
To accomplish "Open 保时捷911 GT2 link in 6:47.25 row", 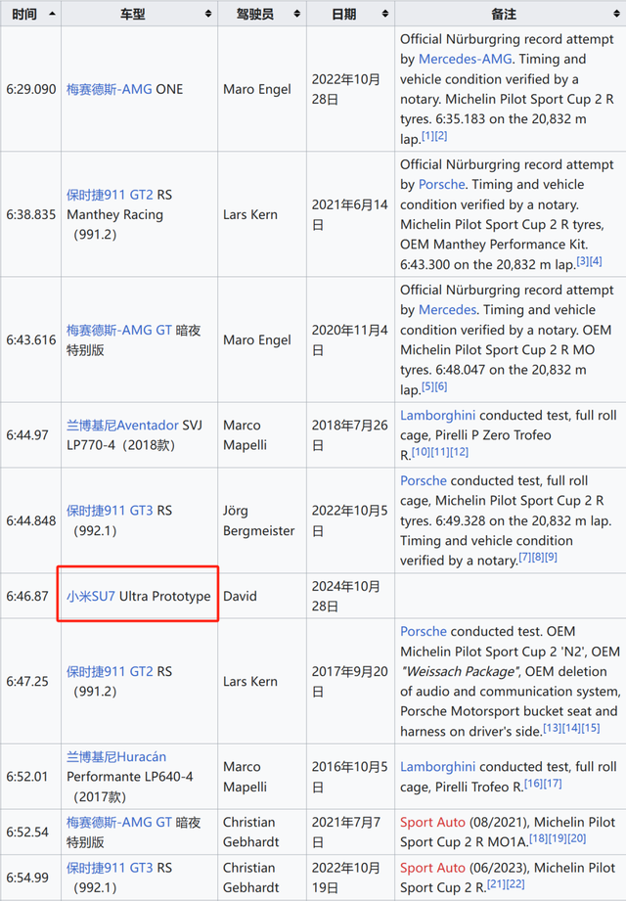I will point(110,671).
